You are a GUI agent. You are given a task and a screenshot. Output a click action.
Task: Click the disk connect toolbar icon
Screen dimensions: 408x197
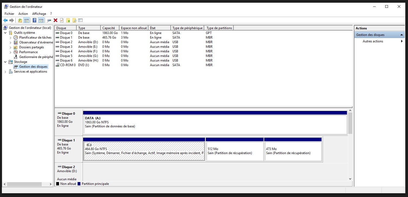pyautogui.click(x=49, y=20)
